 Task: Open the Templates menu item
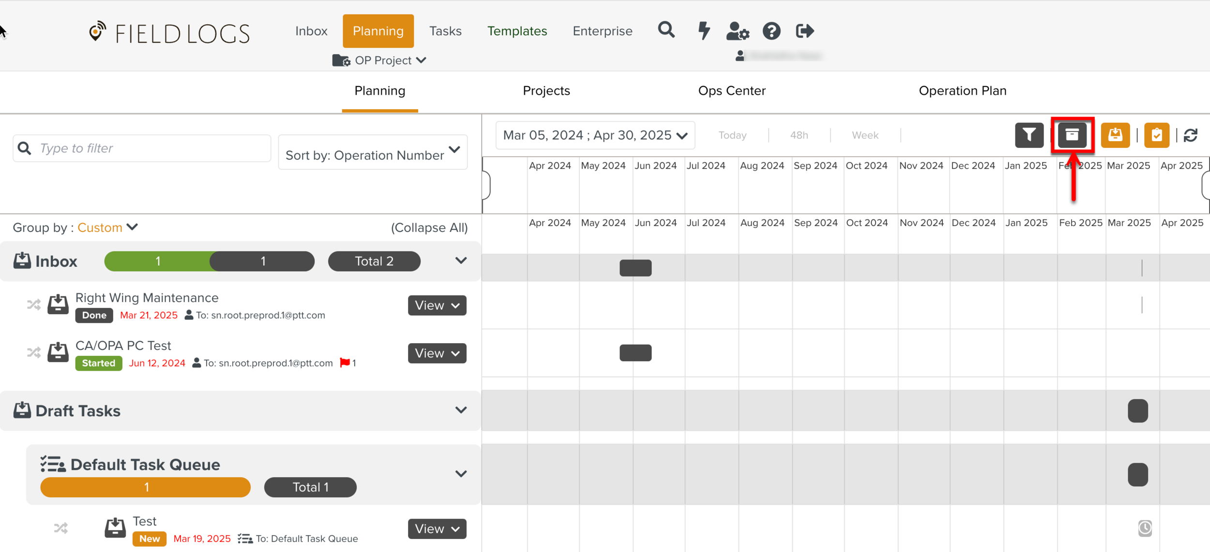pyautogui.click(x=517, y=31)
